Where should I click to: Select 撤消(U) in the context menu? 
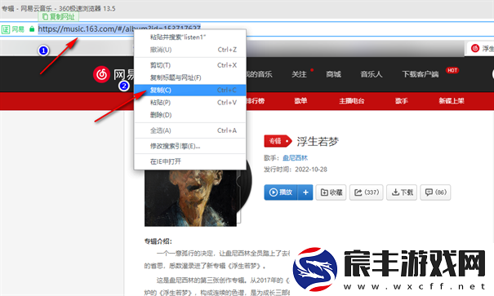190,50
